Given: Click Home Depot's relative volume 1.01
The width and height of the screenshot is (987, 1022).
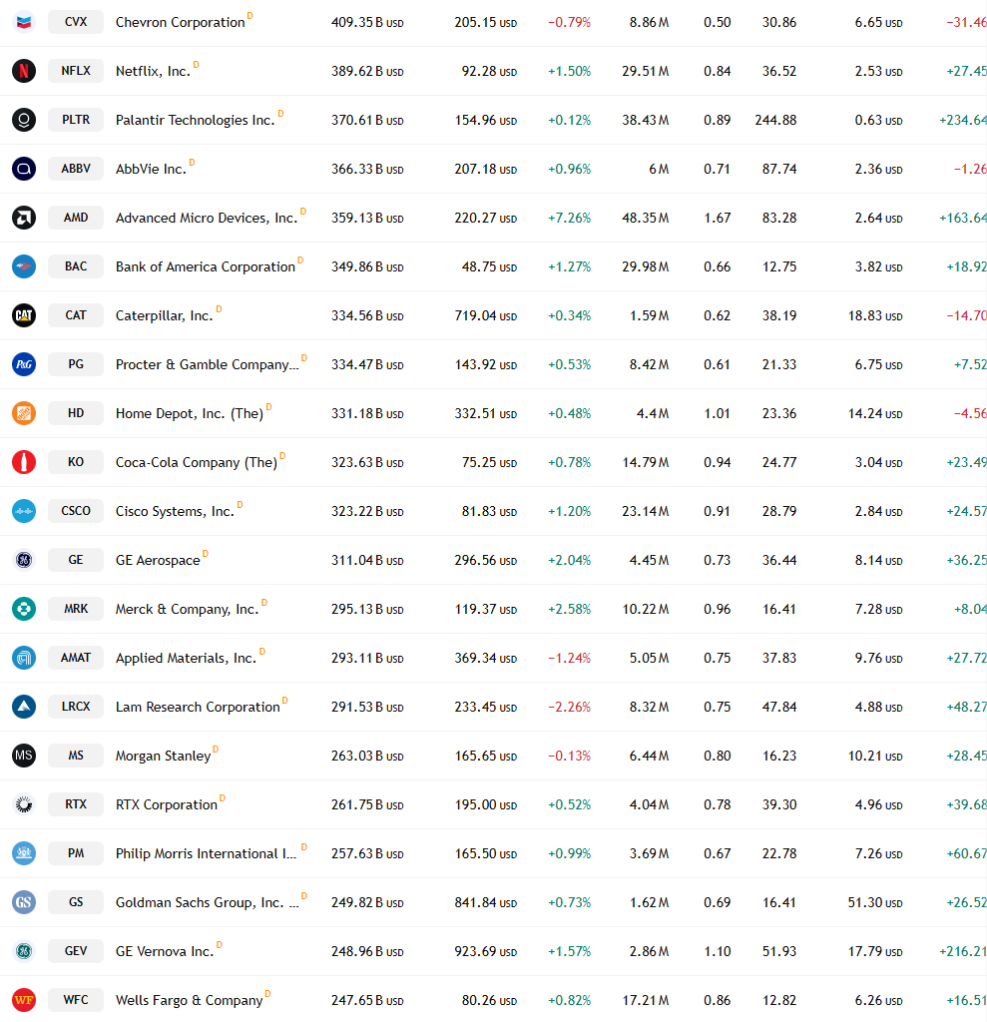Looking at the screenshot, I should click(718, 413).
